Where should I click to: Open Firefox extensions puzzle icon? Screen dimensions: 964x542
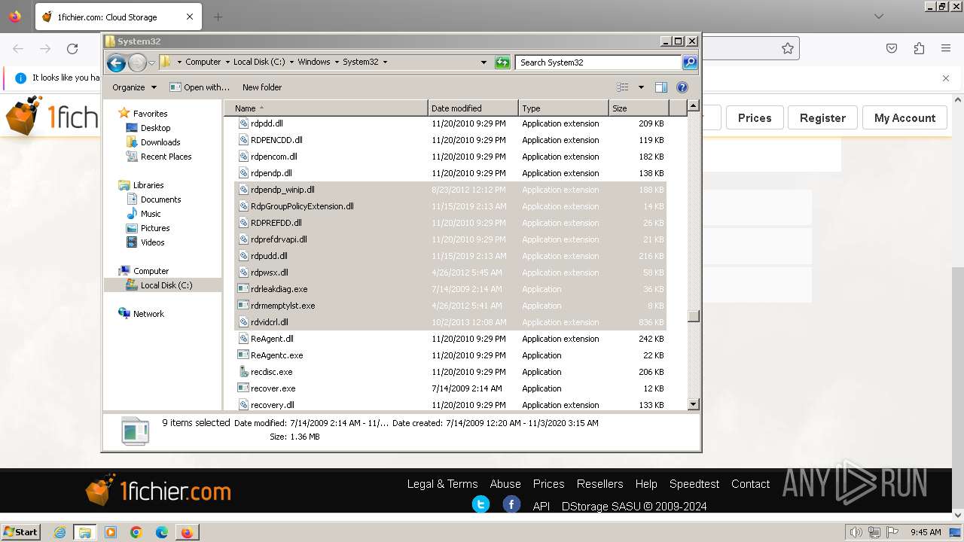919,48
